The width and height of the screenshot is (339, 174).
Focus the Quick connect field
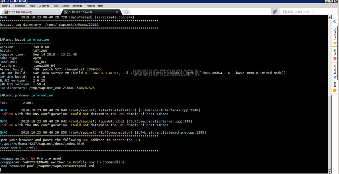tap(308, 12)
